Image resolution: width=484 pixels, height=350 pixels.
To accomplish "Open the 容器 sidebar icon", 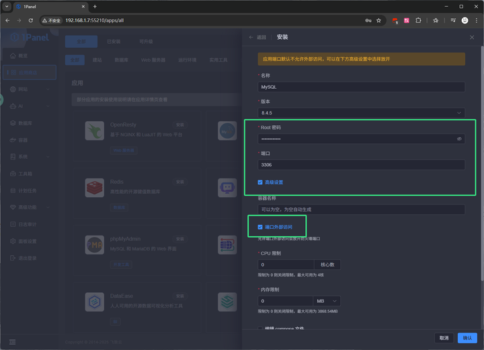I will click(x=13, y=140).
